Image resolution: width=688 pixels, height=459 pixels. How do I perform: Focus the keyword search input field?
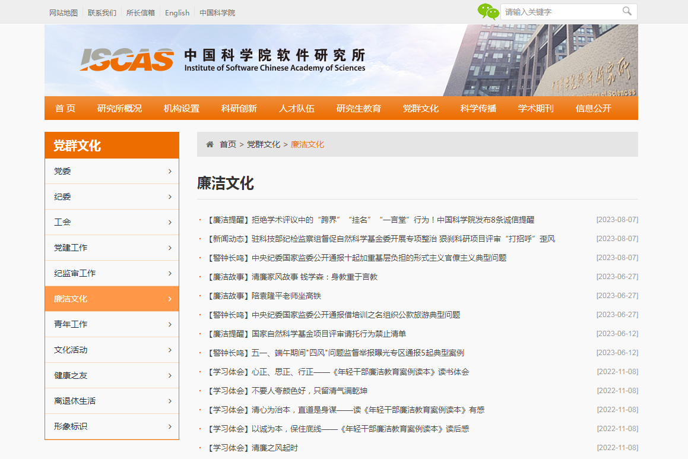coord(561,12)
